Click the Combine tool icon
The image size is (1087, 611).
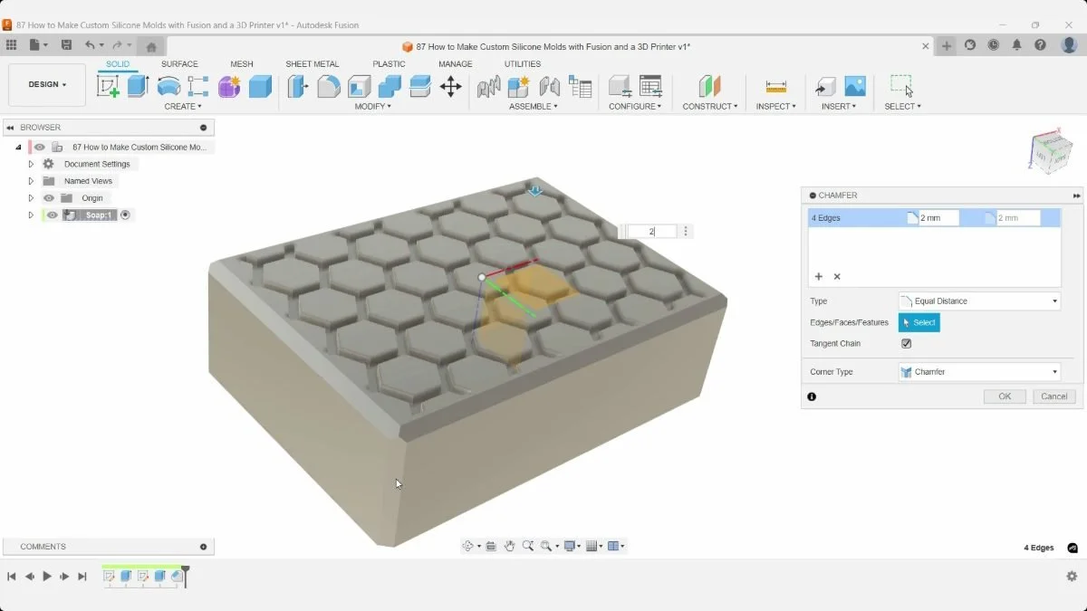(x=390, y=86)
